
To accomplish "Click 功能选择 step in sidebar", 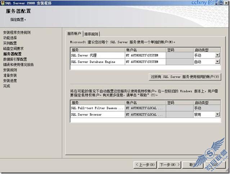I will coord(10,38).
